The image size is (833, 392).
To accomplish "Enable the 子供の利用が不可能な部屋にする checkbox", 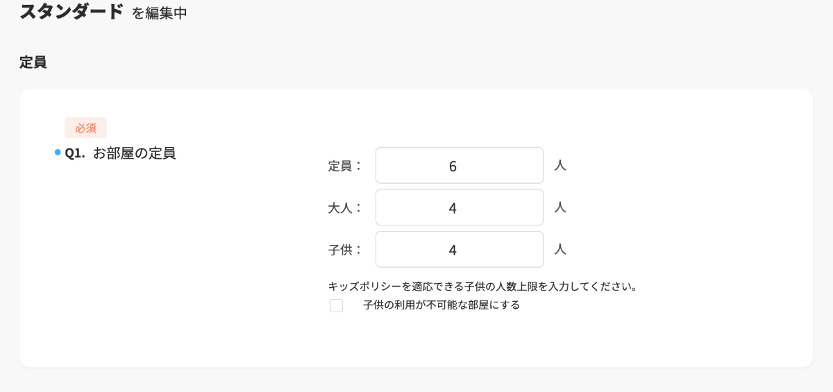I will [x=337, y=305].
